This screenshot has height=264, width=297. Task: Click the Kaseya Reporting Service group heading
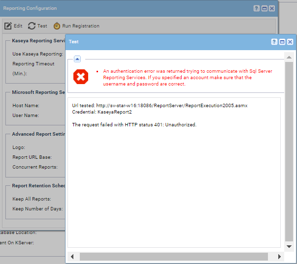(38, 41)
